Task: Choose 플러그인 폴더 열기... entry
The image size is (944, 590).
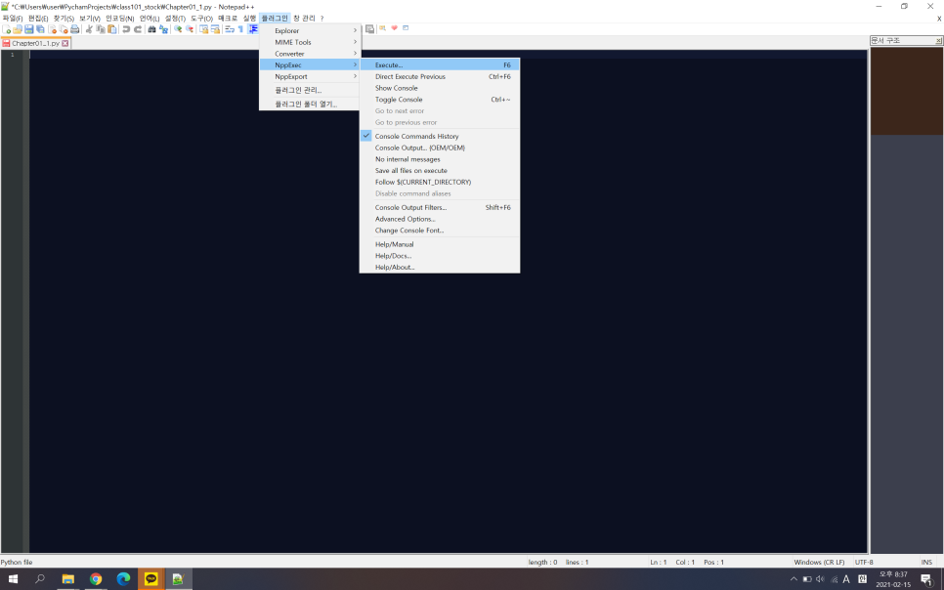Action: tap(310, 105)
